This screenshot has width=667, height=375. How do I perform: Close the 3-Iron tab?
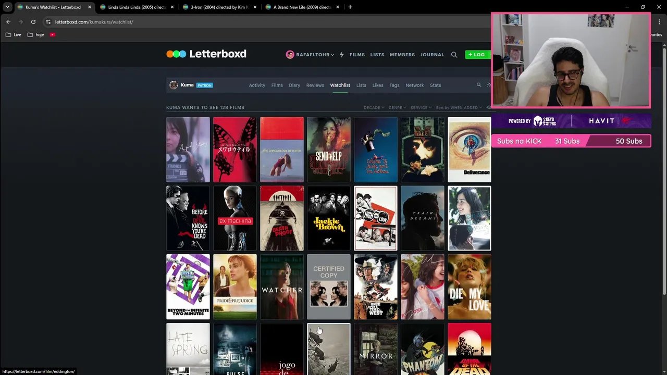coord(255,7)
